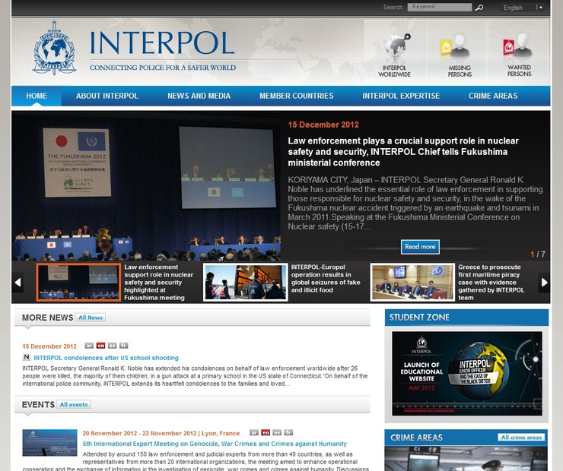Select 'en' language for the Genocide meeting event
The height and width of the screenshot is (471, 563).
tap(266, 432)
